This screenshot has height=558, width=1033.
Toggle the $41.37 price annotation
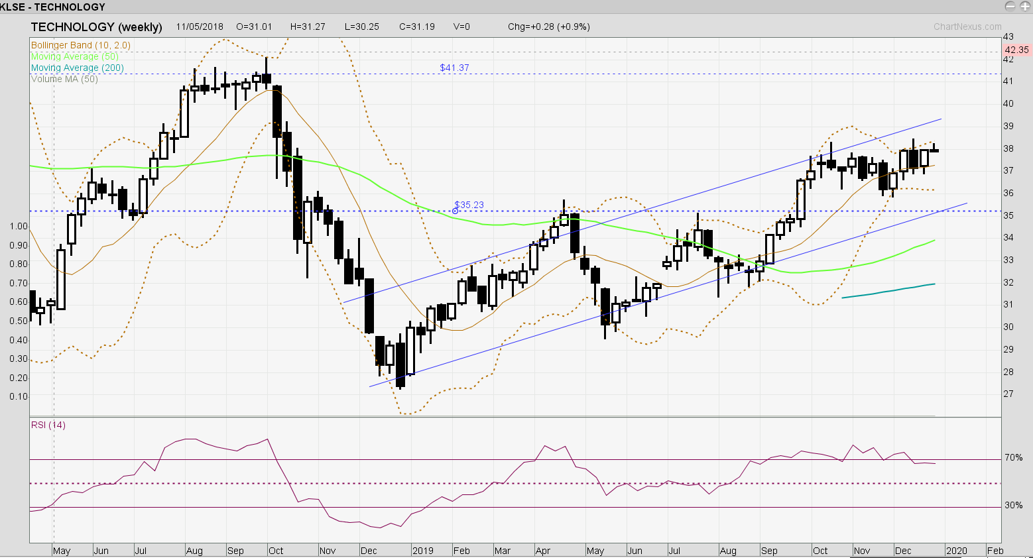click(x=455, y=67)
